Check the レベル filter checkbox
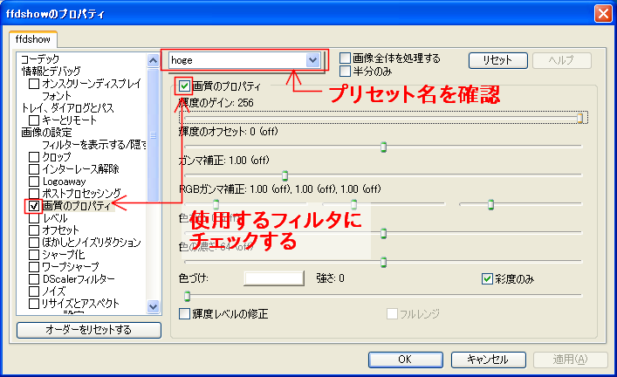 point(34,218)
